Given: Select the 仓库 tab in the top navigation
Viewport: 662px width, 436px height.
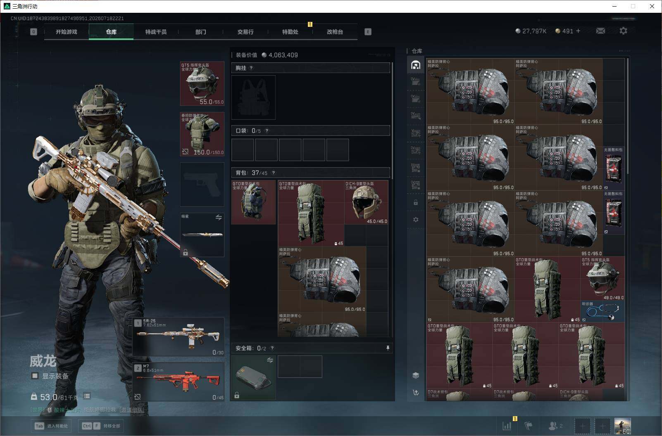Looking at the screenshot, I should tap(111, 32).
